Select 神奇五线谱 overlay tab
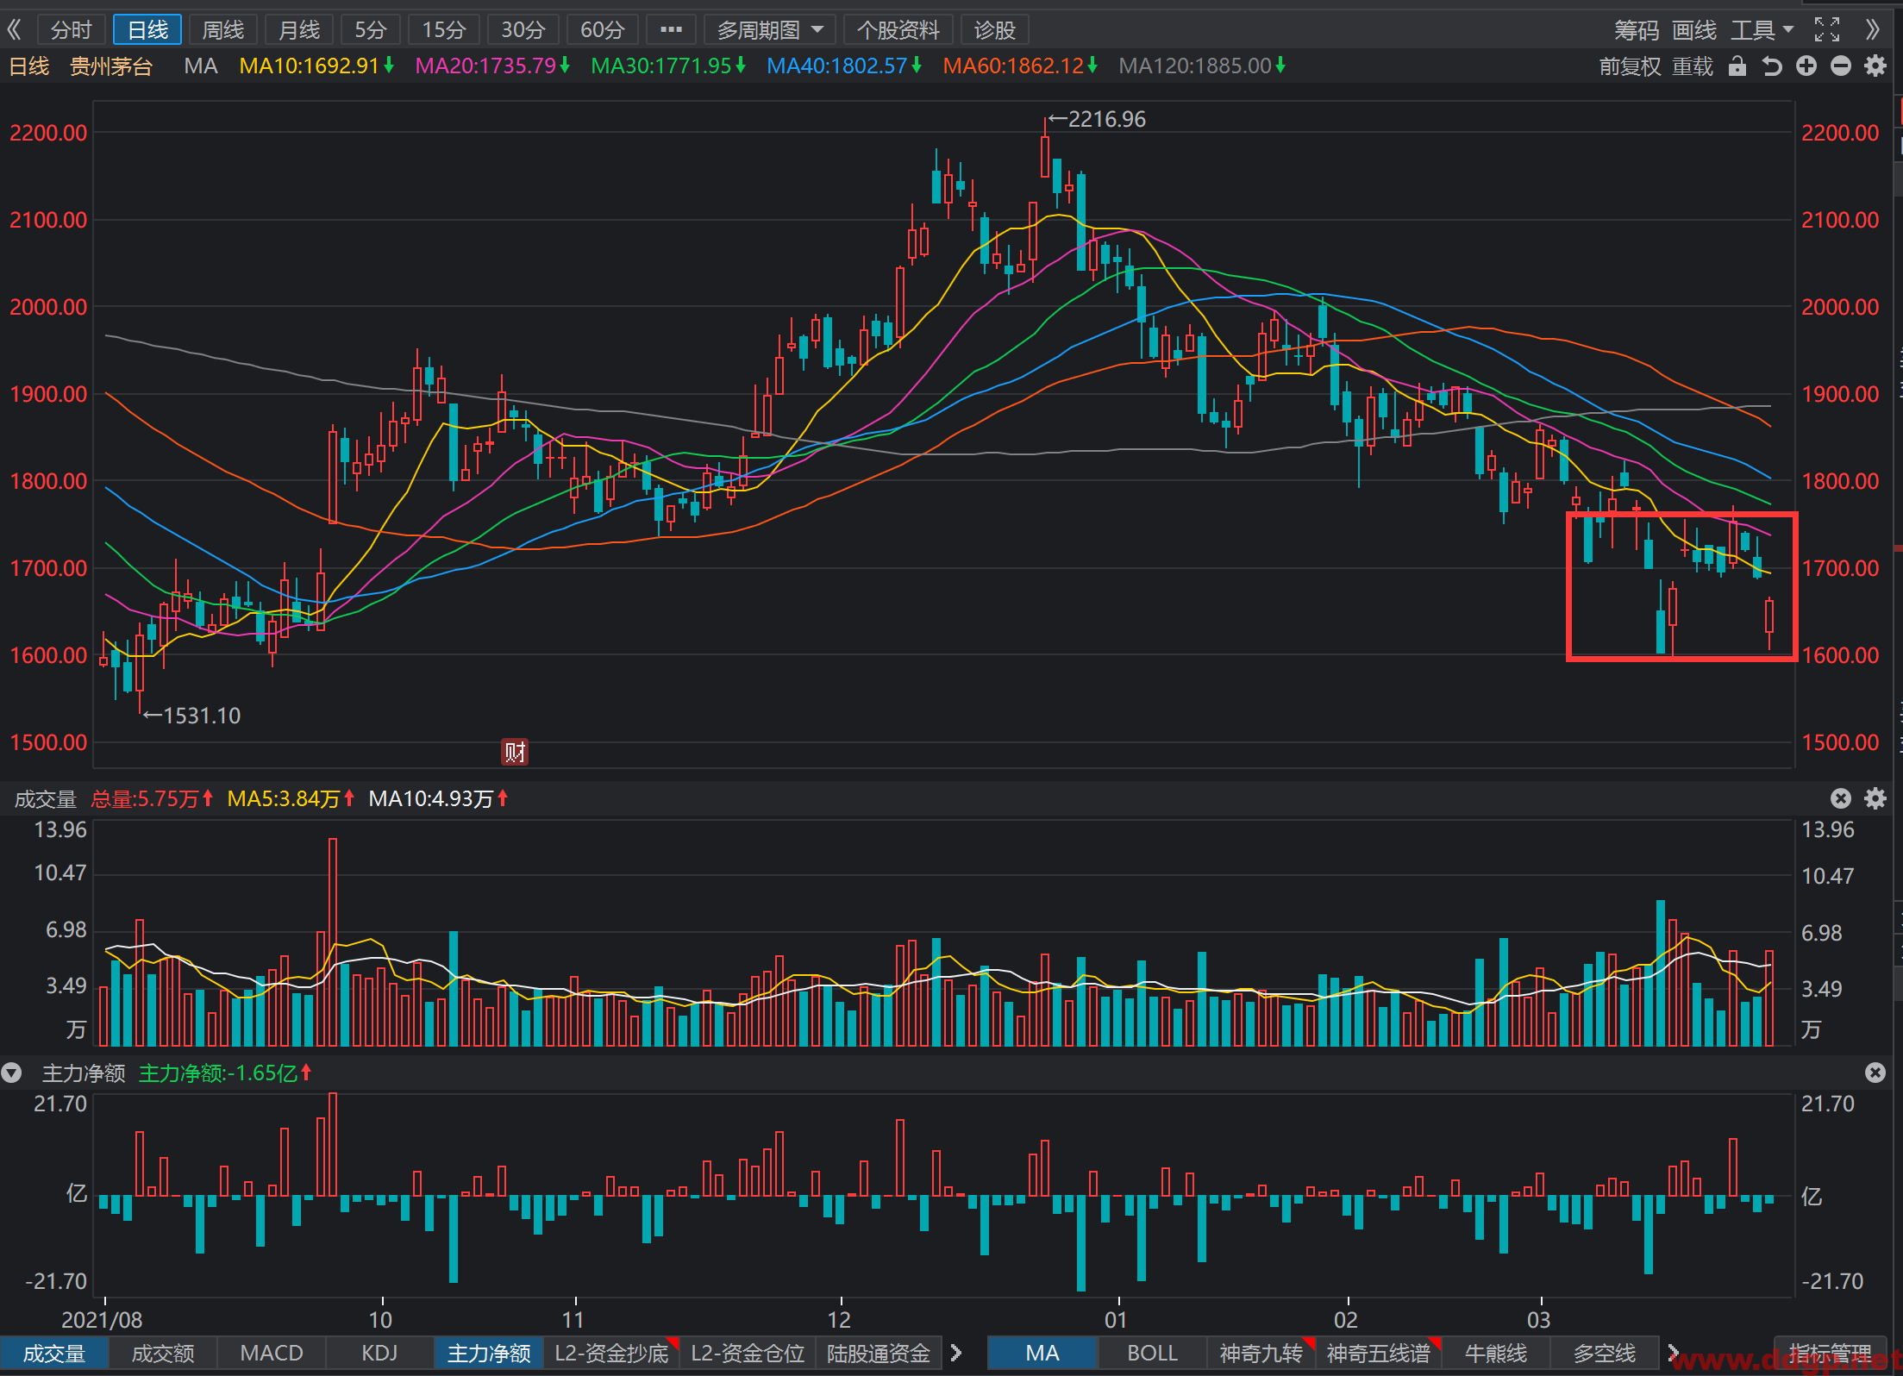The height and width of the screenshot is (1376, 1903). (x=1379, y=1353)
